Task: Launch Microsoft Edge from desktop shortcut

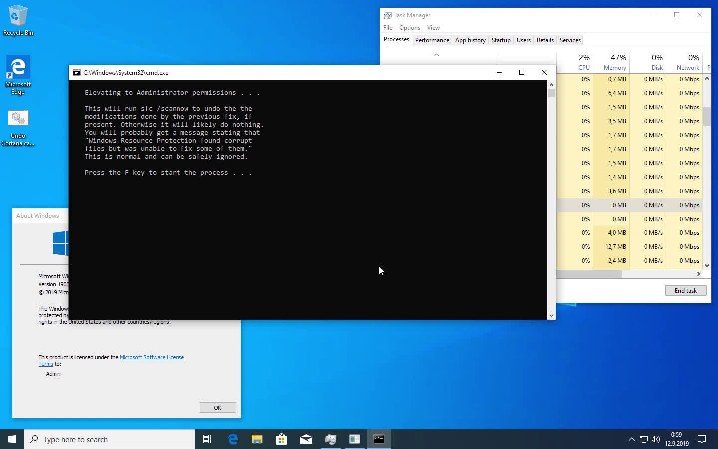Action: pos(18,75)
